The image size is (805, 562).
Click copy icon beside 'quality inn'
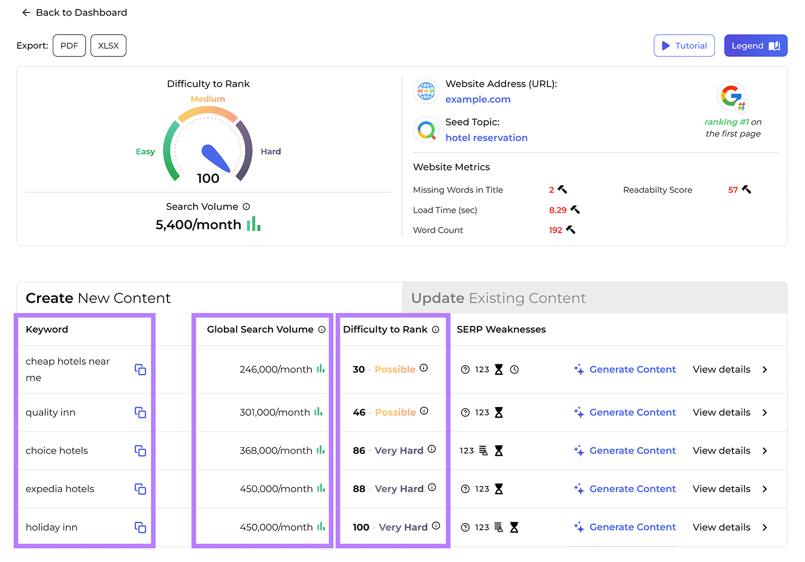click(x=140, y=413)
